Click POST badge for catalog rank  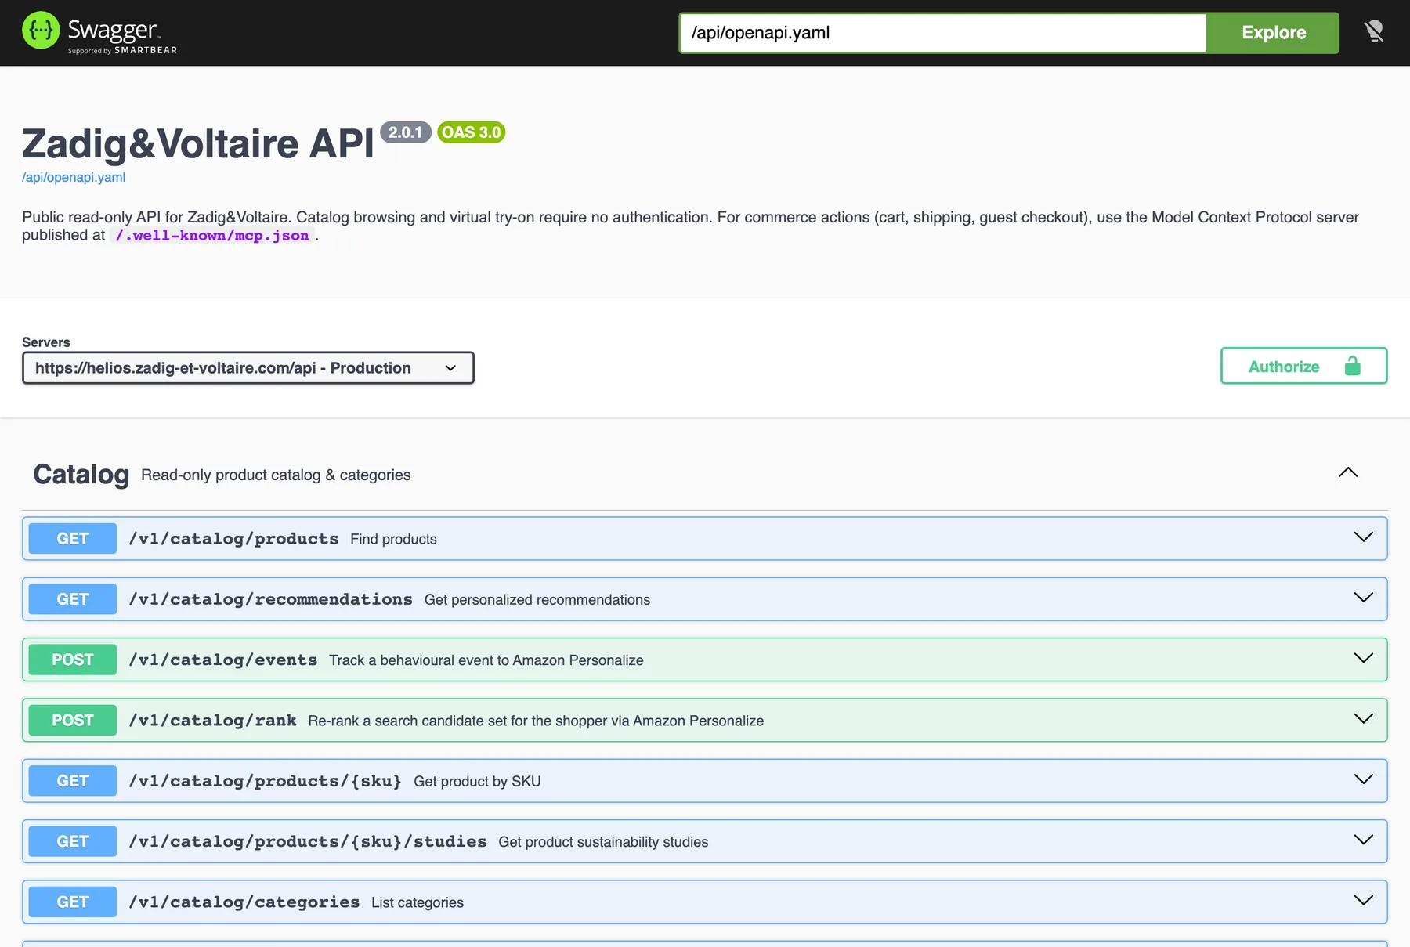(73, 721)
